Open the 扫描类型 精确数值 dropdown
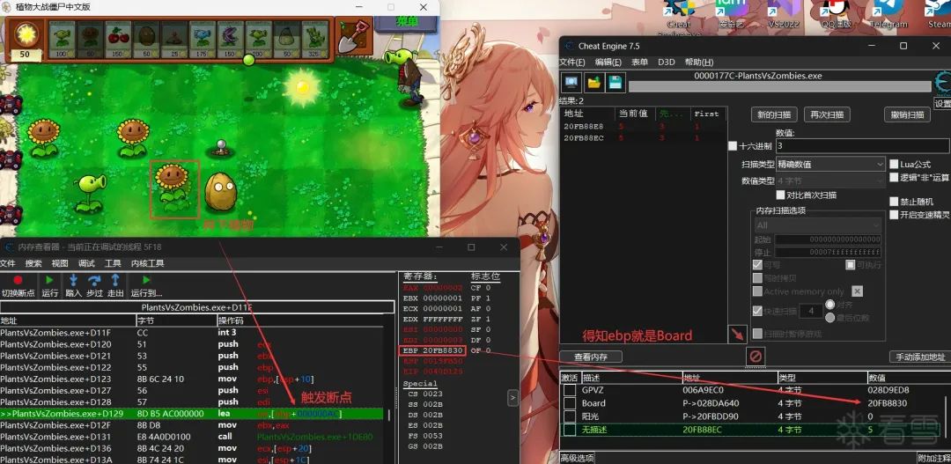The width and height of the screenshot is (951, 464). 831,164
